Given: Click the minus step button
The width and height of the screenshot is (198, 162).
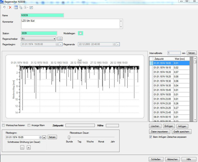Looking at the screenshot, I should [22, 147].
